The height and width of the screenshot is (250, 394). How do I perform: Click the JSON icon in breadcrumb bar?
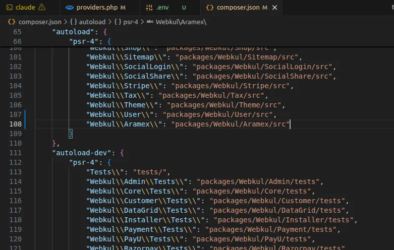(12, 22)
